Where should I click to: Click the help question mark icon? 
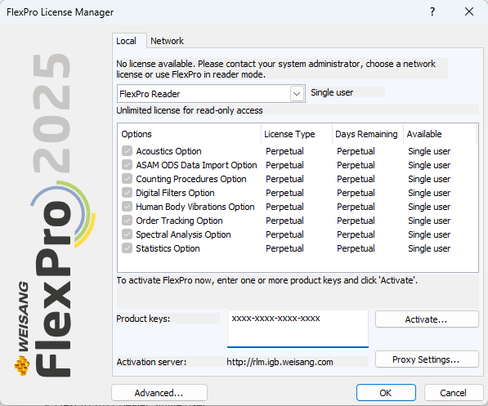(x=432, y=11)
